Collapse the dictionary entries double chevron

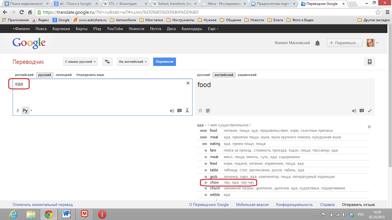(x=369, y=127)
